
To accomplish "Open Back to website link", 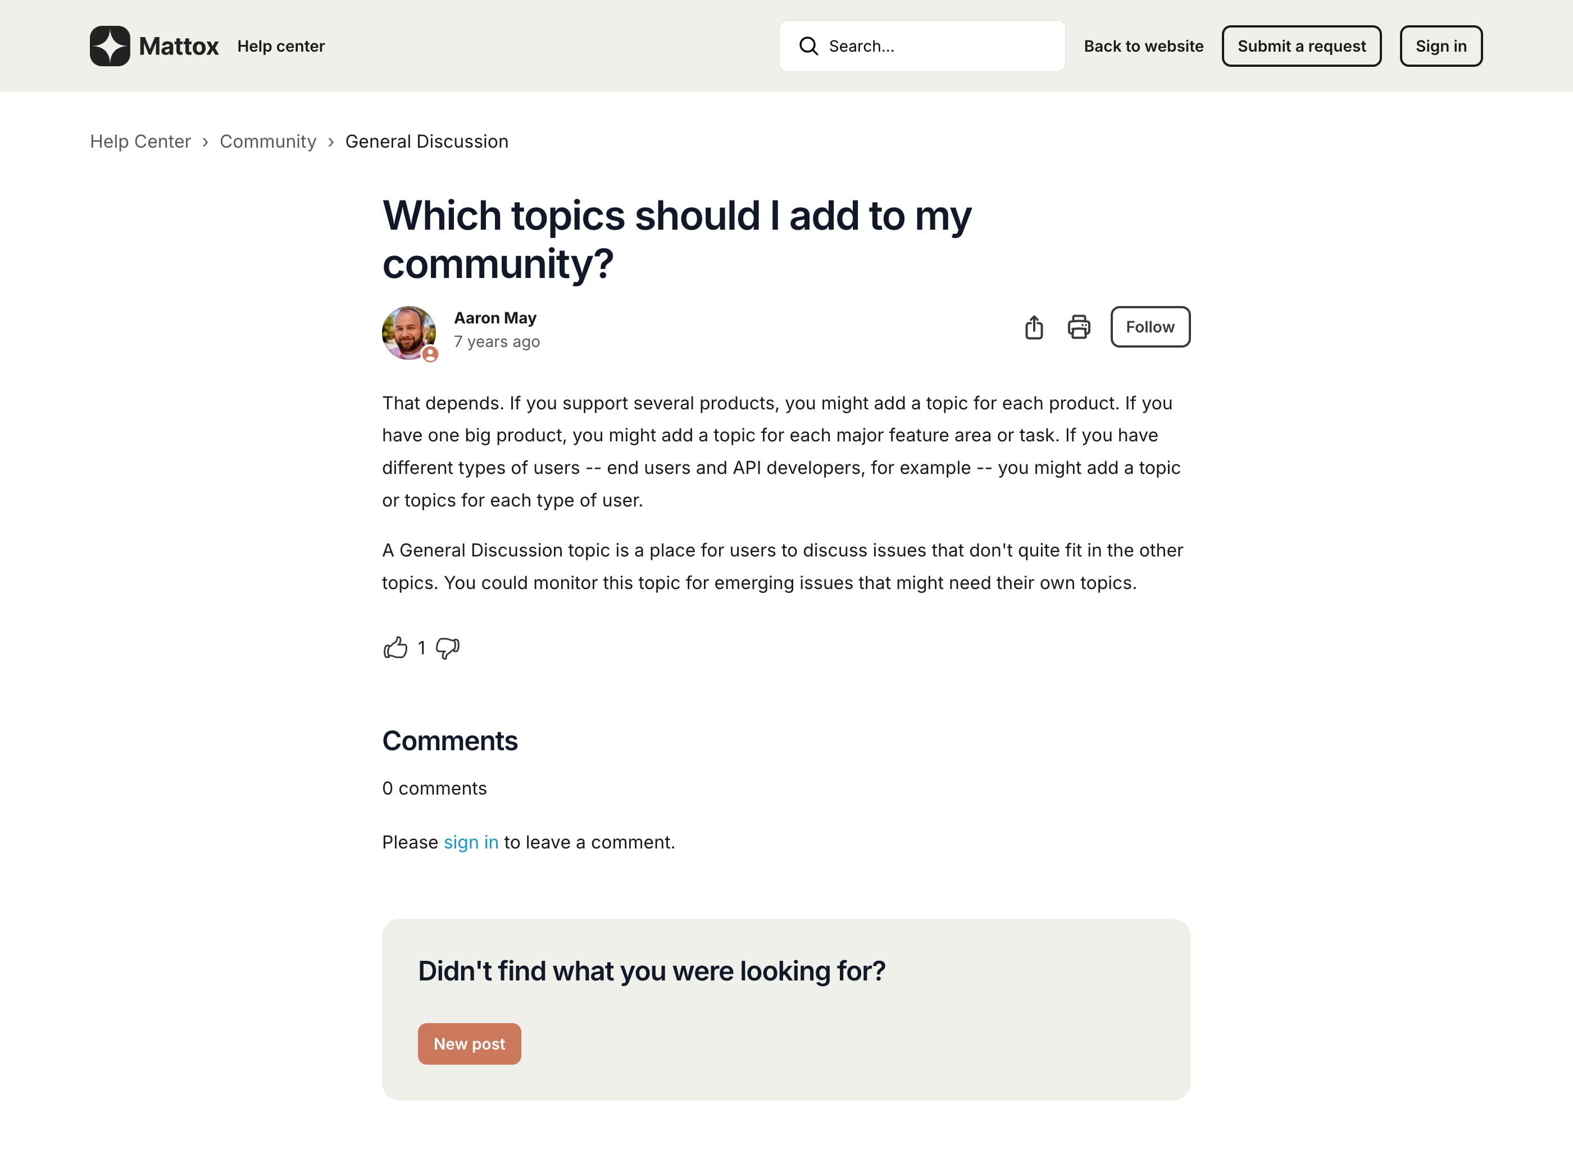I will point(1143,46).
